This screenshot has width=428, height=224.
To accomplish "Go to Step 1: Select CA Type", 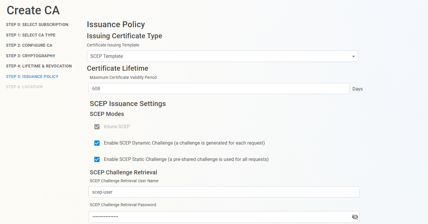I will click(x=31, y=35).
